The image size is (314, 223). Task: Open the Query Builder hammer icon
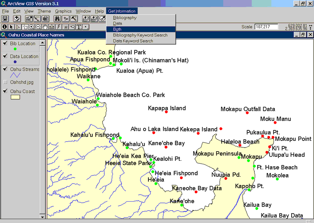[x=74, y=19]
